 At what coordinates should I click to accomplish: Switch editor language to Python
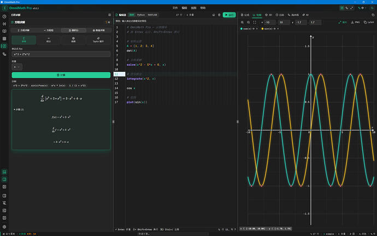coord(141,15)
